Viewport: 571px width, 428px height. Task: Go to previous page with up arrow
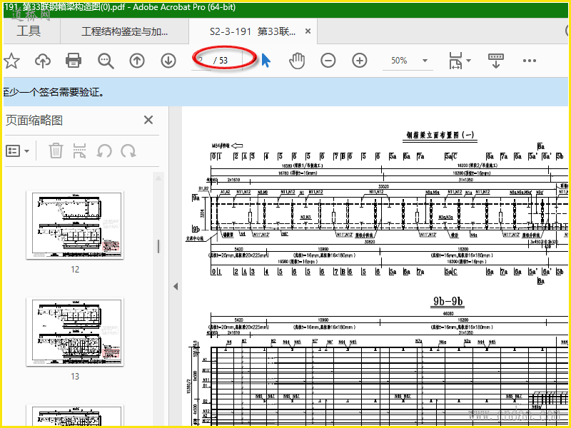point(137,61)
